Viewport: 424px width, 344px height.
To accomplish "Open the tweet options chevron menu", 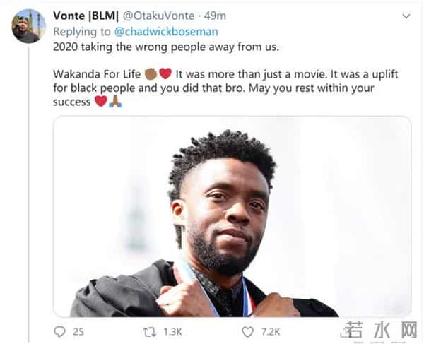I will [x=406, y=15].
